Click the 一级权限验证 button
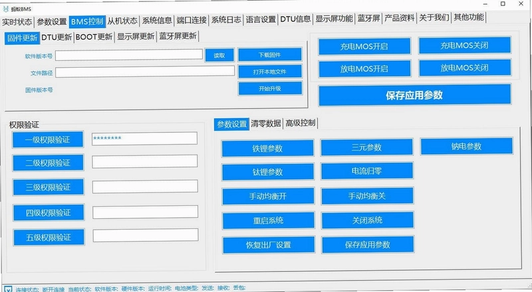 point(48,139)
